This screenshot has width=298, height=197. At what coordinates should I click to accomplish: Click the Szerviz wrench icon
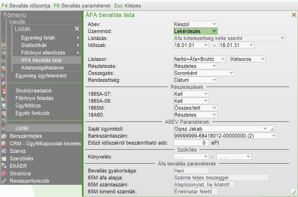click(x=4, y=151)
